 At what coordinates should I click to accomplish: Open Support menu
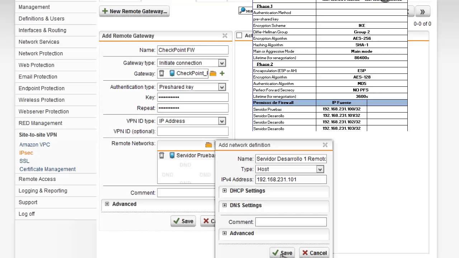[28, 202]
